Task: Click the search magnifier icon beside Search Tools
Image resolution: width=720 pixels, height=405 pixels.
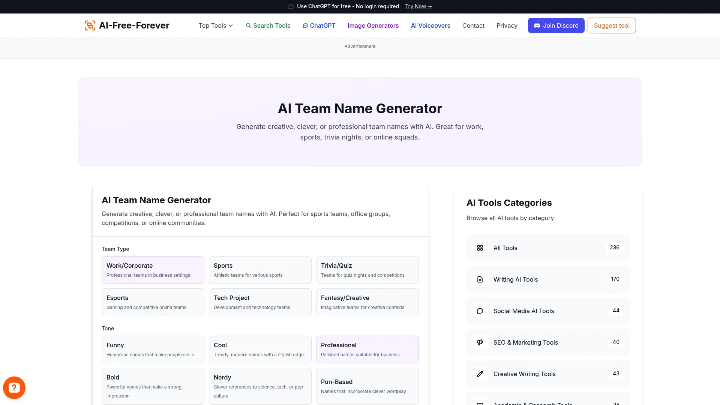Action: [249, 25]
